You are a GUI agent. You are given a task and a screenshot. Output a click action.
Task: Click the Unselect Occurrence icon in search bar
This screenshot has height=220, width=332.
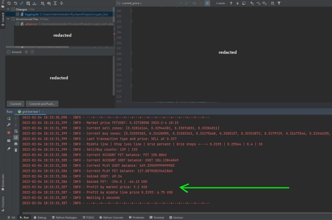point(258,3)
